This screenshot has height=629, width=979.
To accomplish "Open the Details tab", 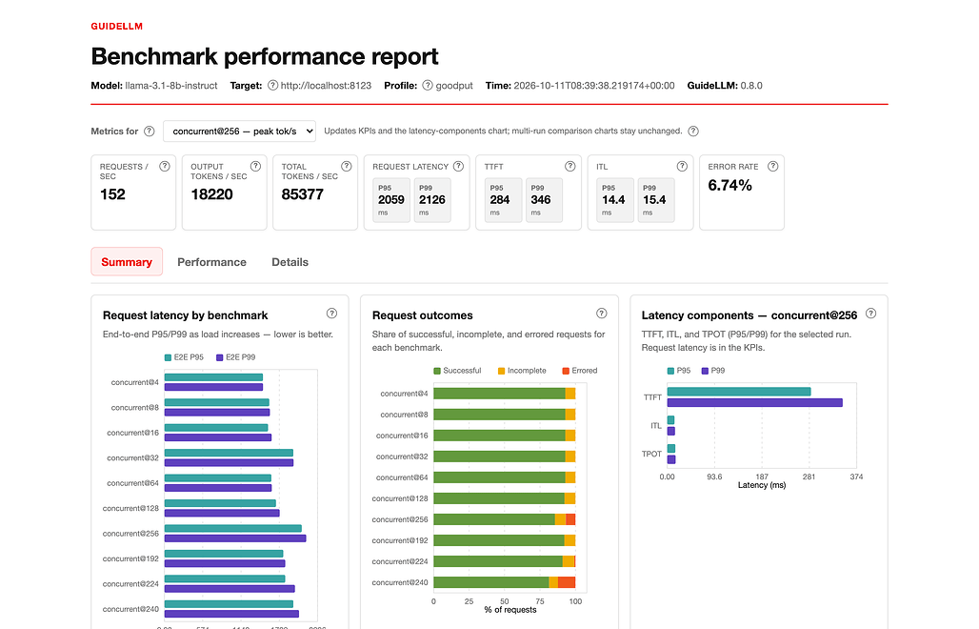I will 290,262.
